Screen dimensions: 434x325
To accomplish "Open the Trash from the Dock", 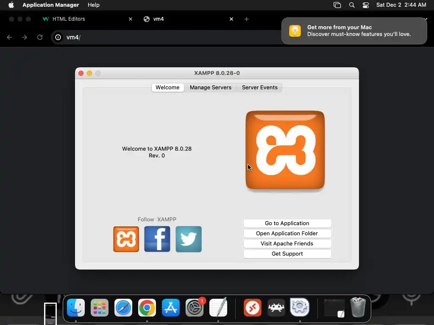I will coord(358,307).
